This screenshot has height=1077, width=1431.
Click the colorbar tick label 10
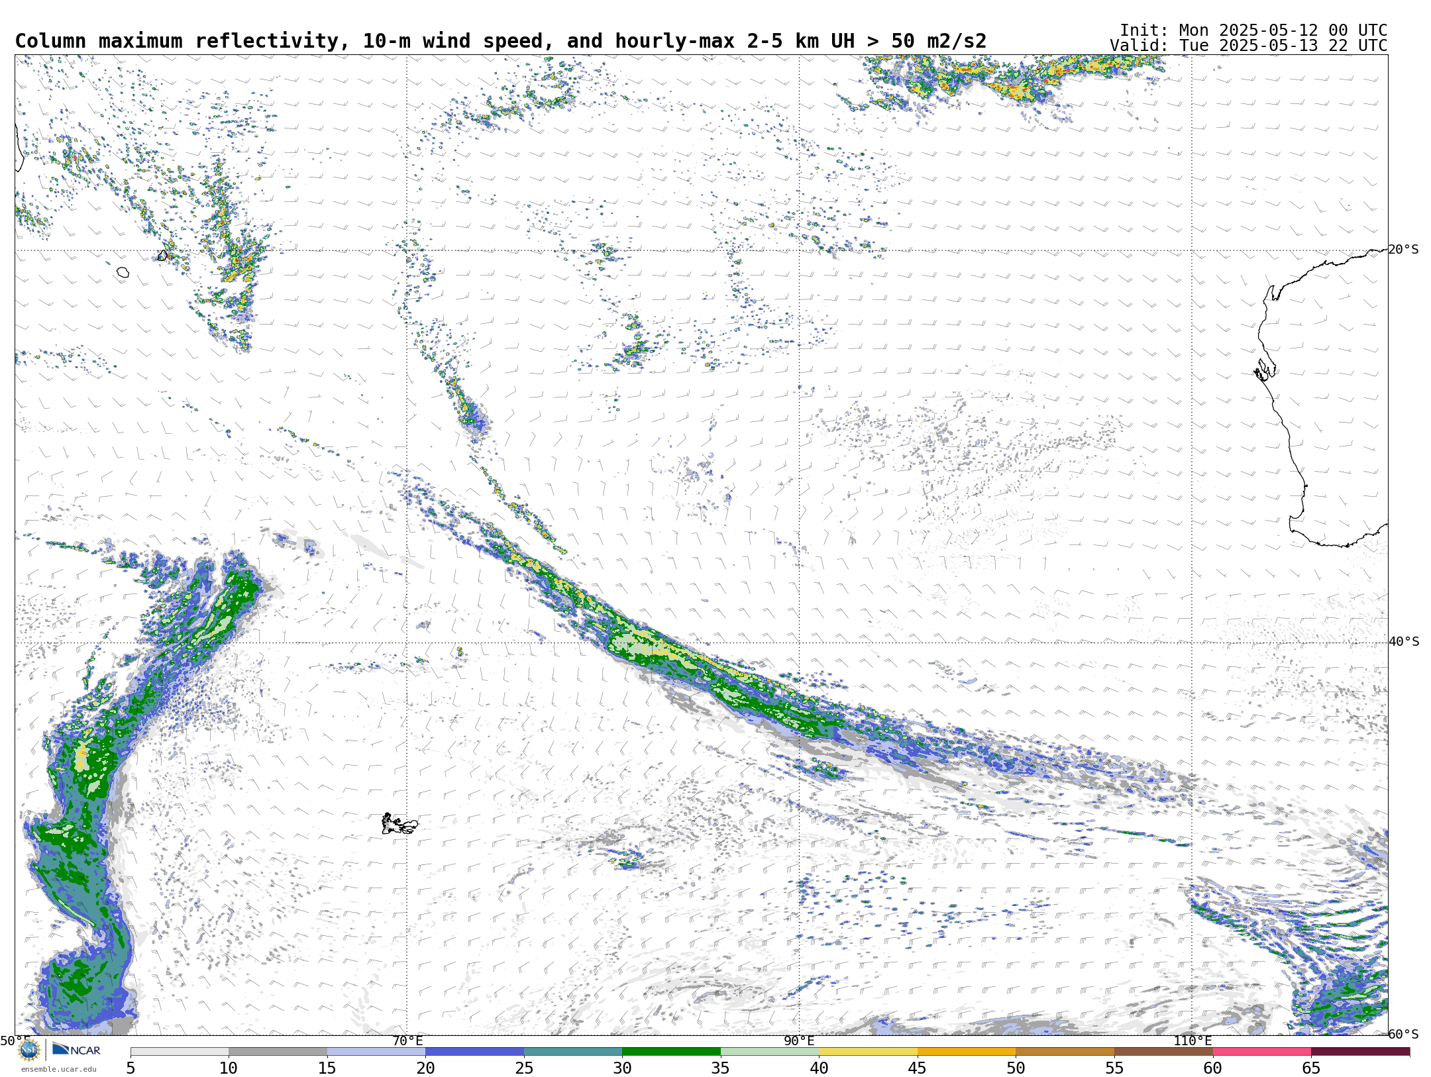click(x=229, y=1068)
